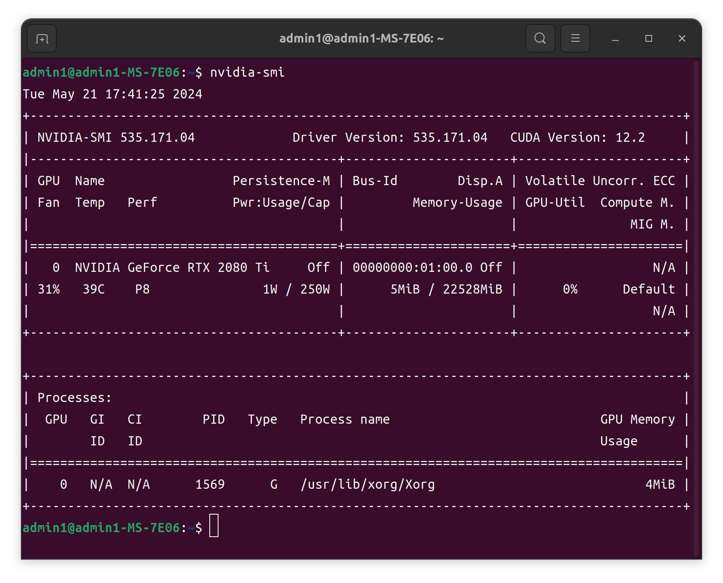Click the temperature 39C value
This screenshot has width=723, height=583.
[94, 289]
